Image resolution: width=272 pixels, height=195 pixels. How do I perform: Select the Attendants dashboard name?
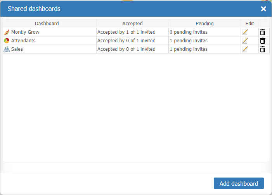(x=23, y=41)
